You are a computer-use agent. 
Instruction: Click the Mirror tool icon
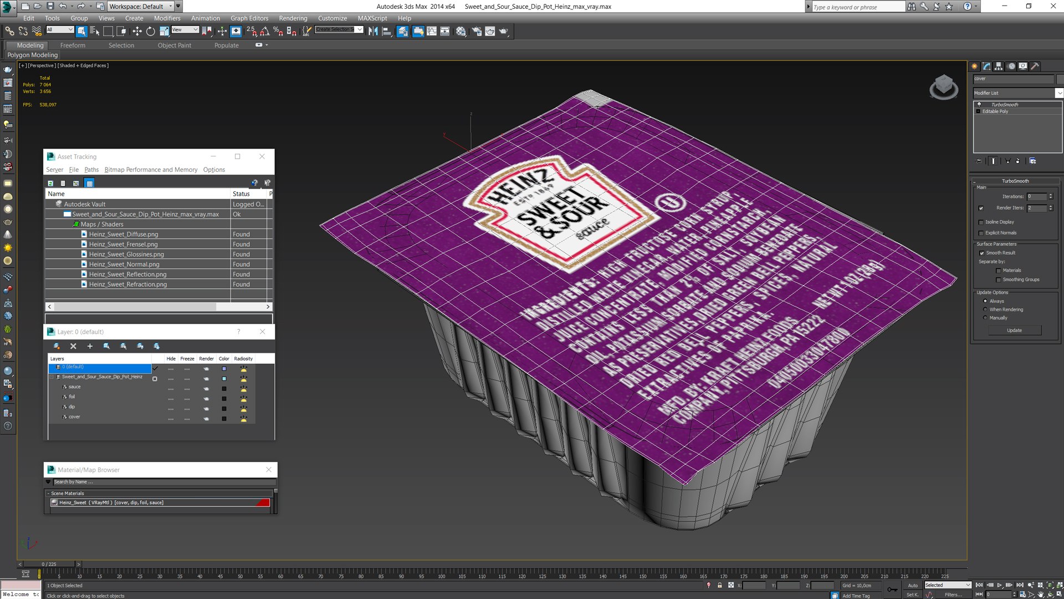373,32
